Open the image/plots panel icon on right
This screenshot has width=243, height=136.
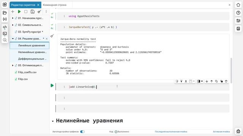238,28
